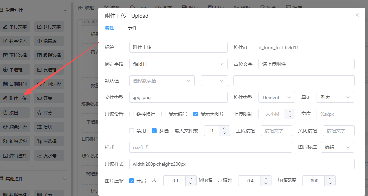Click 收起 to collapse the panel
Image resolution: width=368 pixels, height=196 pixels.
pyautogui.click(x=86, y=7)
